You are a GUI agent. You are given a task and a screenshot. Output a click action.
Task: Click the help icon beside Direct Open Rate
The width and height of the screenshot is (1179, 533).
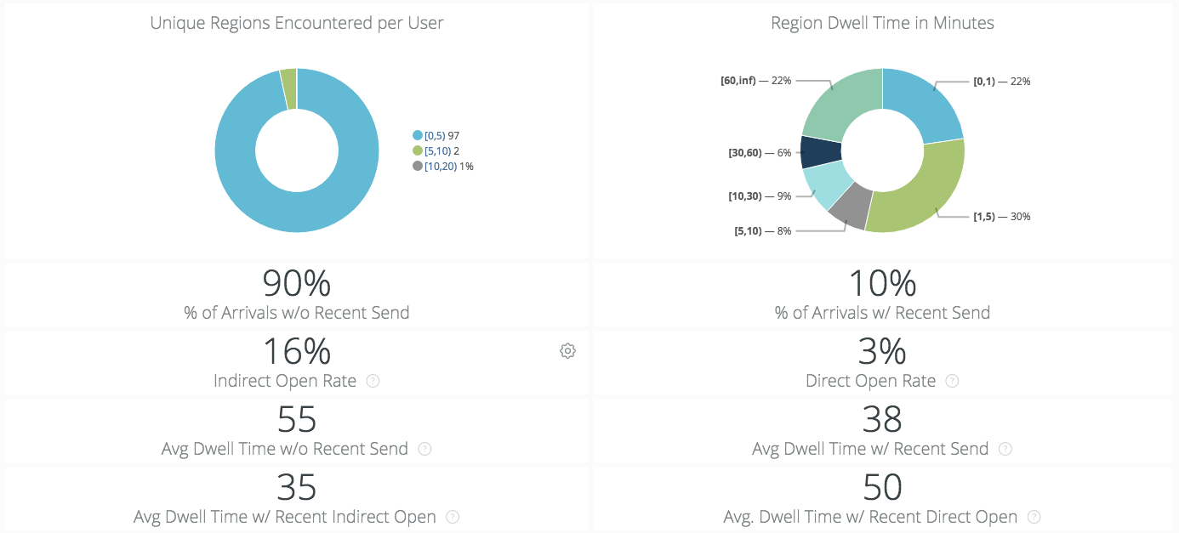point(953,381)
